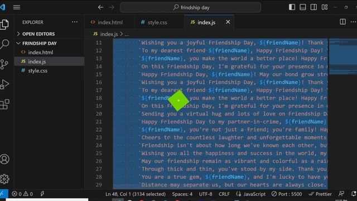Click the breadcrumb ellipsis symbol

coord(127,35)
